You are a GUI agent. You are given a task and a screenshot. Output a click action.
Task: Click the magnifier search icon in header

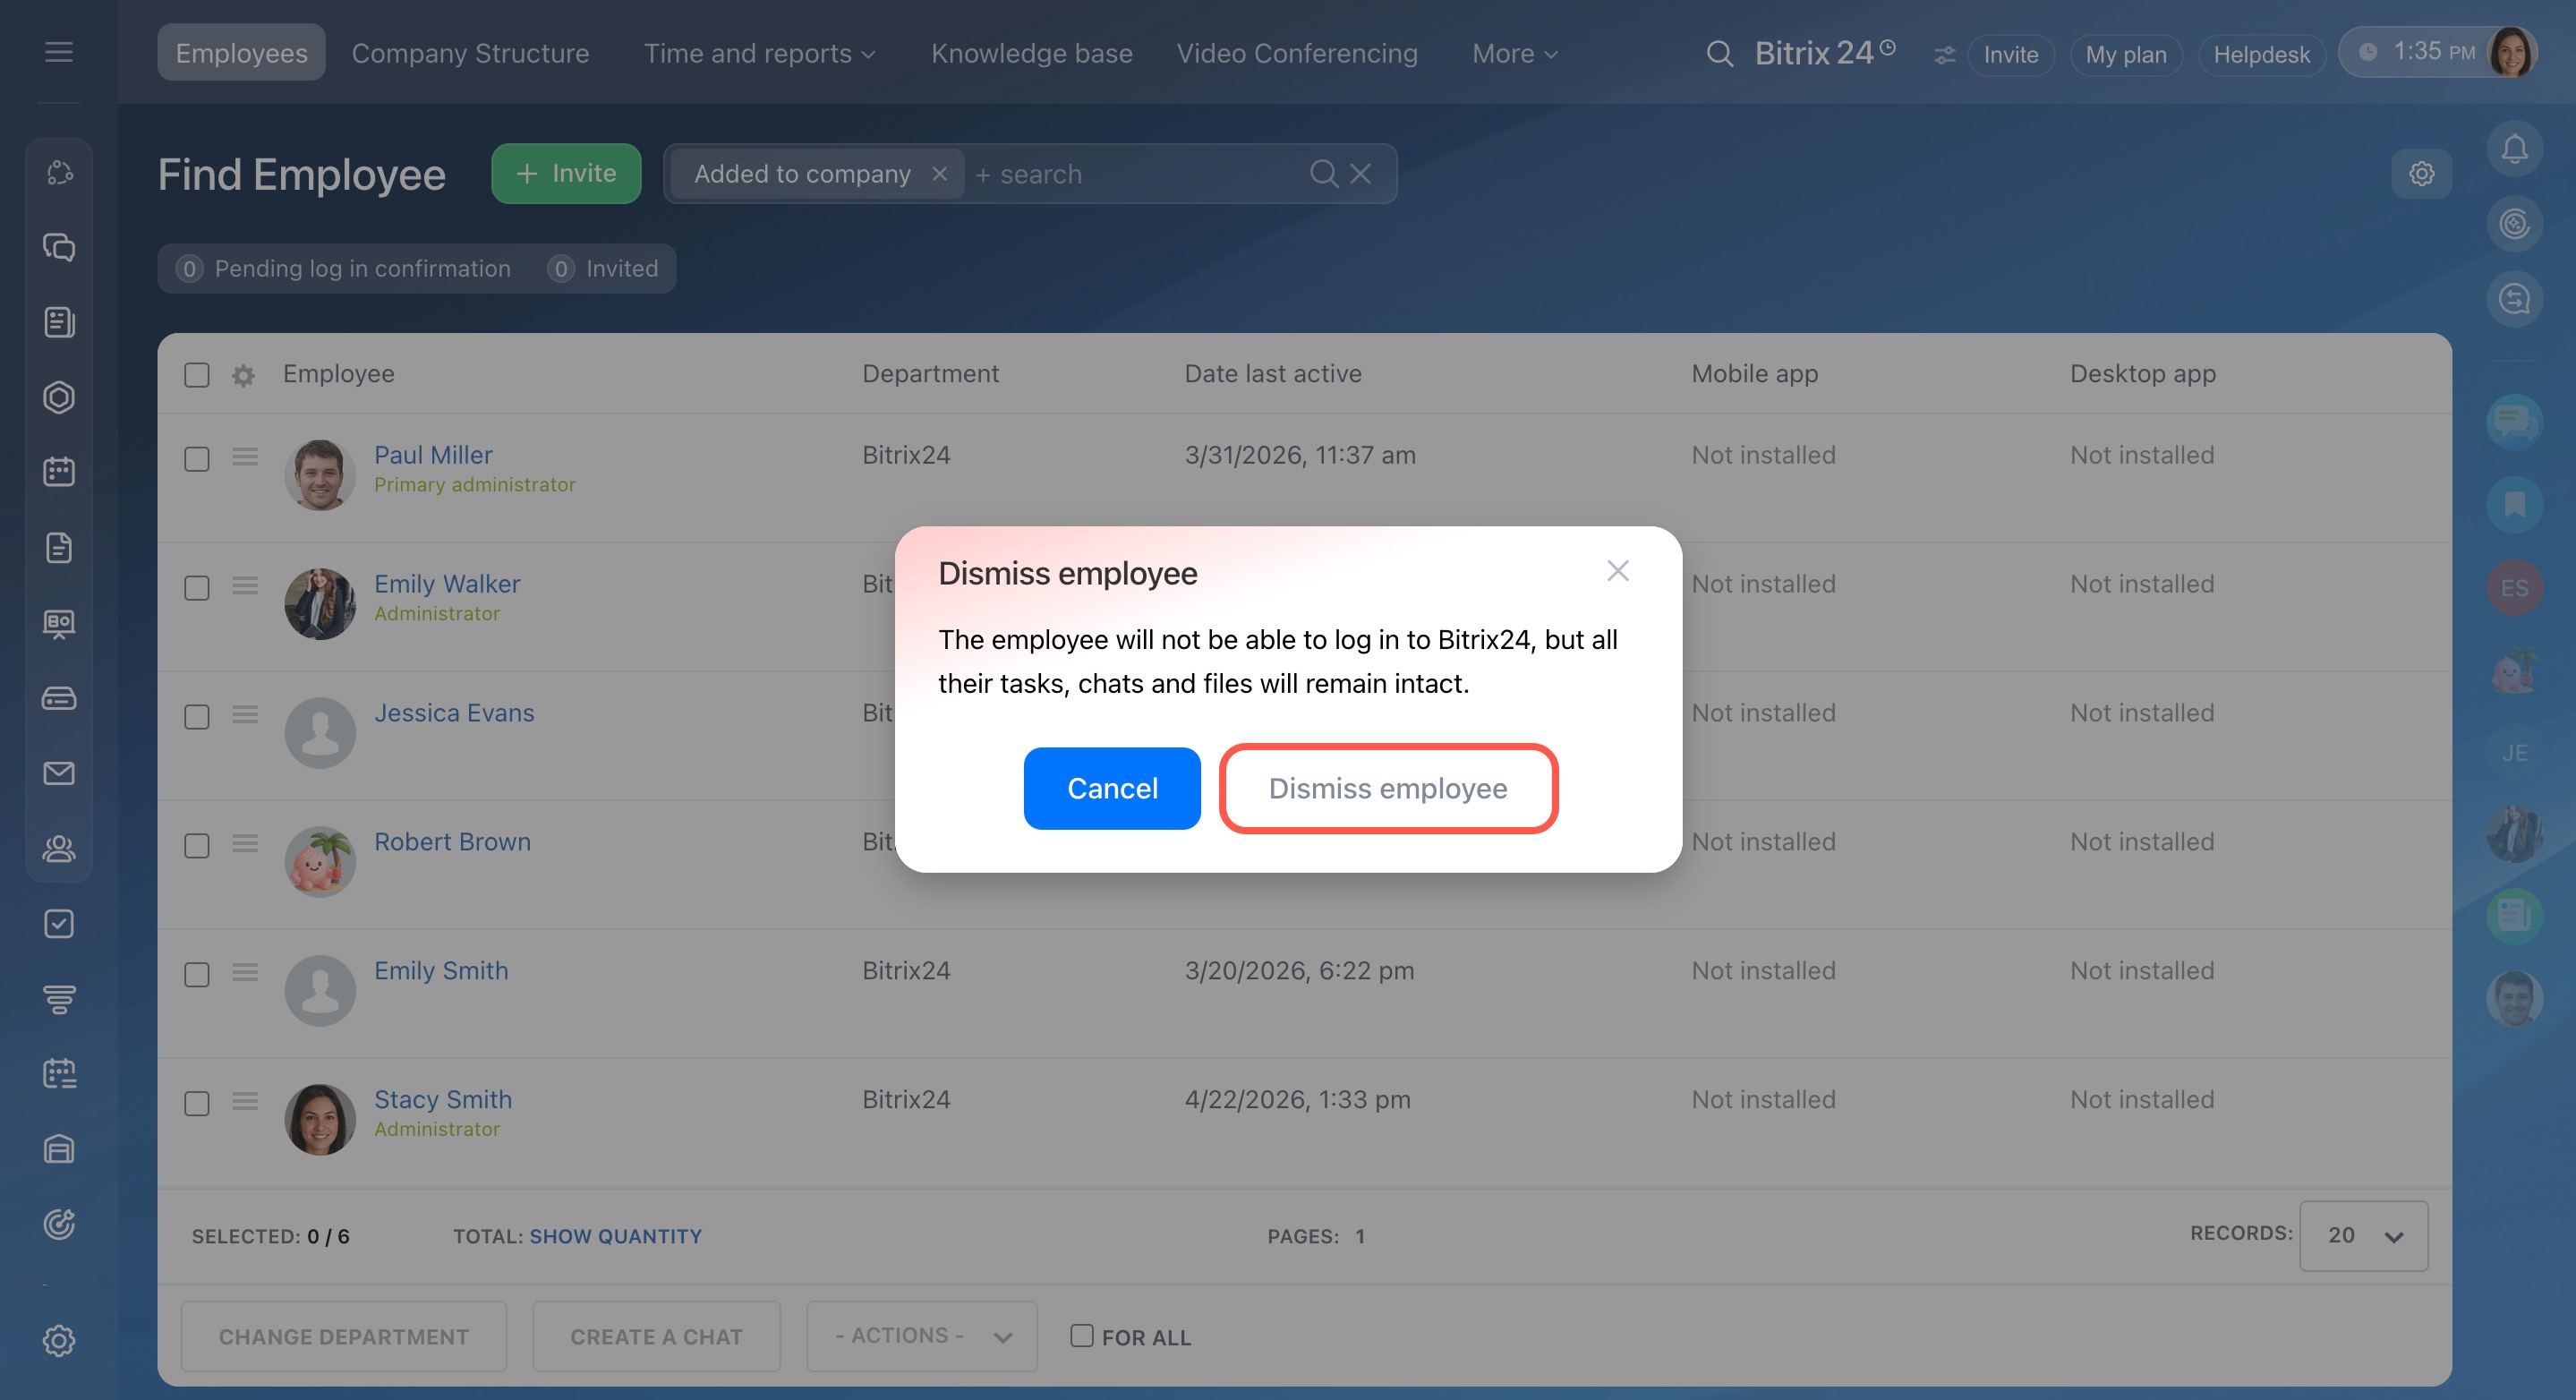coord(1719,54)
